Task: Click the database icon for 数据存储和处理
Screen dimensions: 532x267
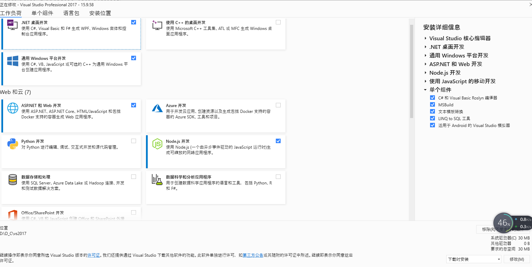Action: (13, 180)
